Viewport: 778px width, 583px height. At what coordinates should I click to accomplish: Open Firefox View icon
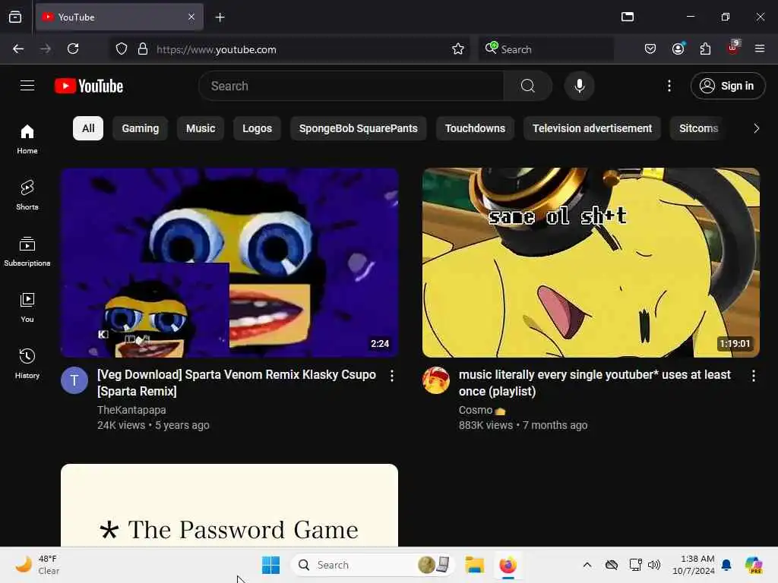pos(15,17)
